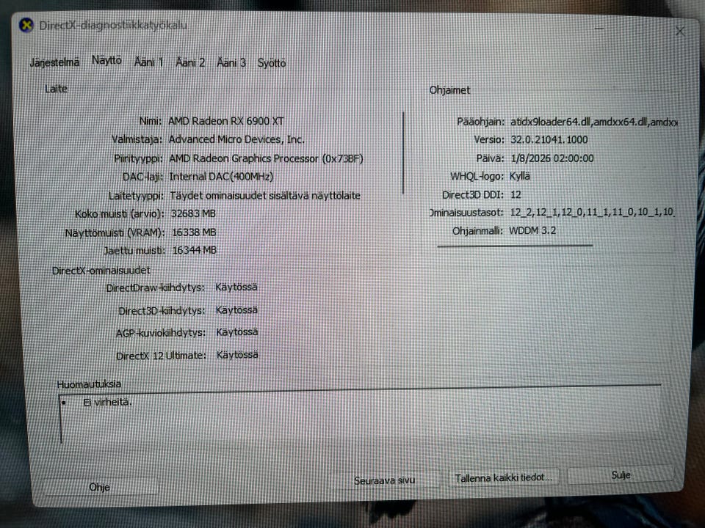Click the DirectX-ominaisuudet heading
Screen dimensions: 705x528
coord(101,271)
